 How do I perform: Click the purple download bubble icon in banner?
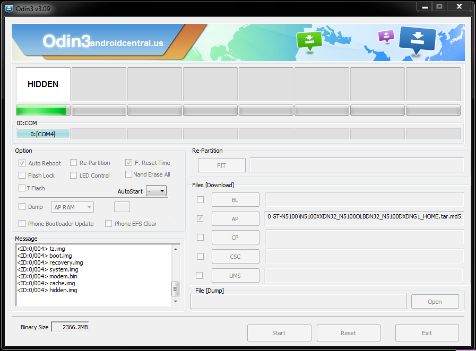click(x=386, y=36)
